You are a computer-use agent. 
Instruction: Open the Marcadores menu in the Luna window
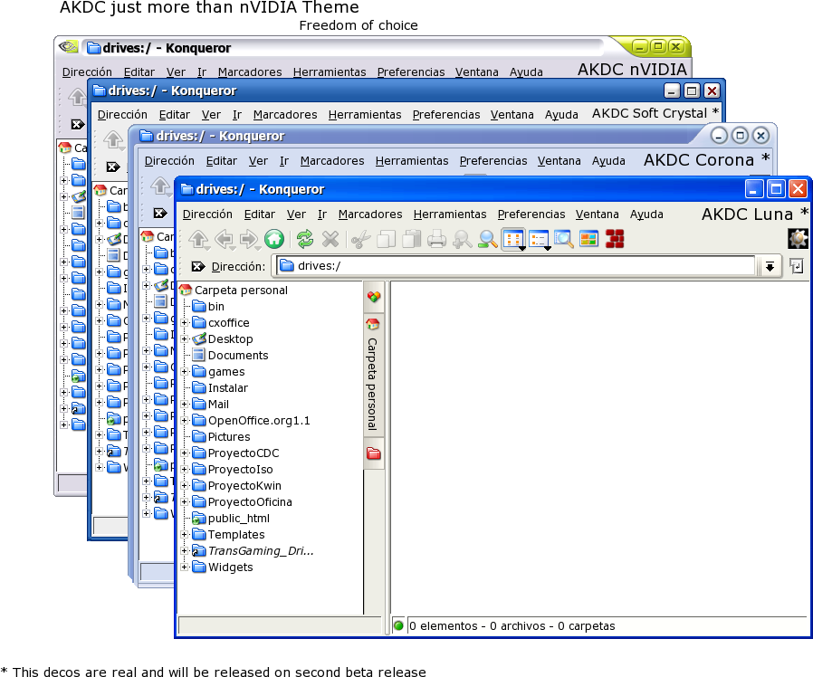pos(370,215)
